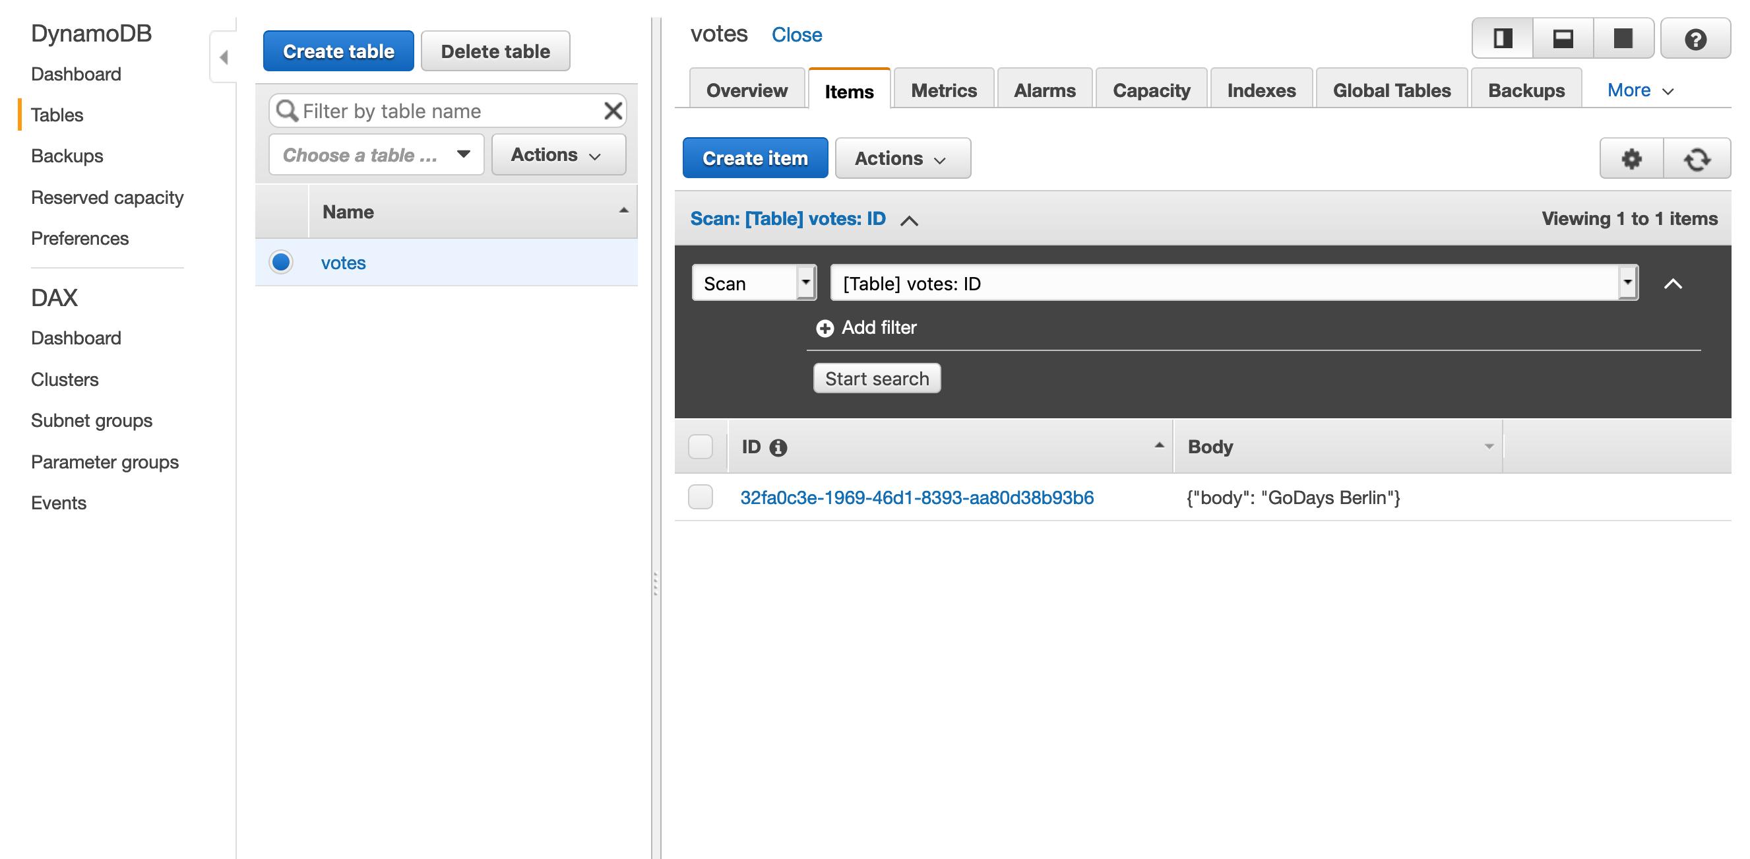
Task: Click the ID column info icon
Action: point(778,447)
